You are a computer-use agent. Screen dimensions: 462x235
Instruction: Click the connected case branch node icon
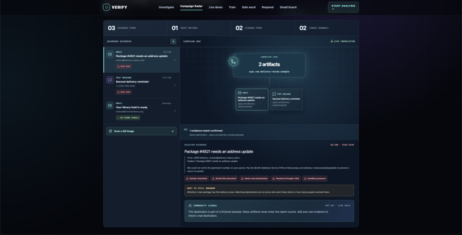[x=233, y=61]
